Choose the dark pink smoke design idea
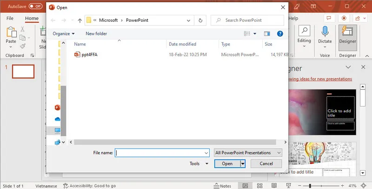Image resolution: width=372 pixels, height=189 pixels. pyautogui.click(x=322, y=112)
